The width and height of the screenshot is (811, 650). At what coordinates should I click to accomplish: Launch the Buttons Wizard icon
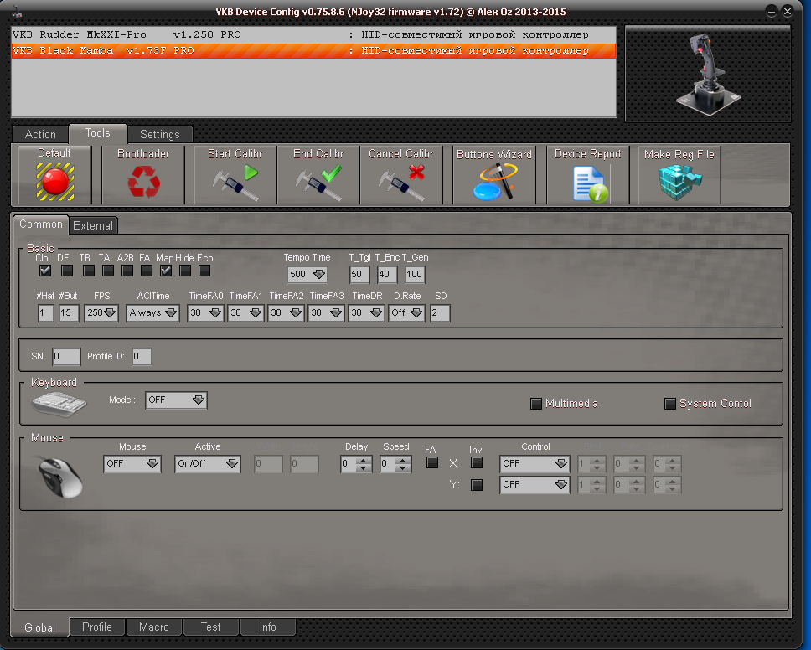click(495, 182)
